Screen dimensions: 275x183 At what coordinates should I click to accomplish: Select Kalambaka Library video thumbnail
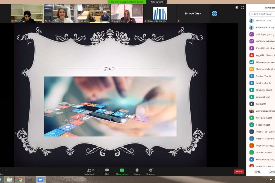[x=160, y=13]
